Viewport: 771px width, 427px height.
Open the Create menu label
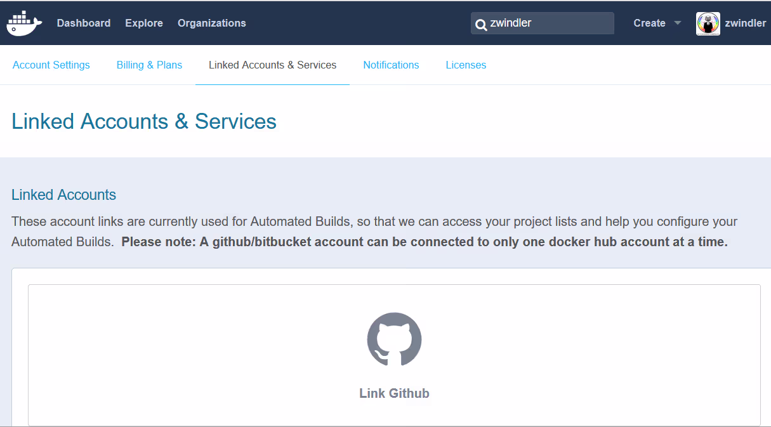649,23
